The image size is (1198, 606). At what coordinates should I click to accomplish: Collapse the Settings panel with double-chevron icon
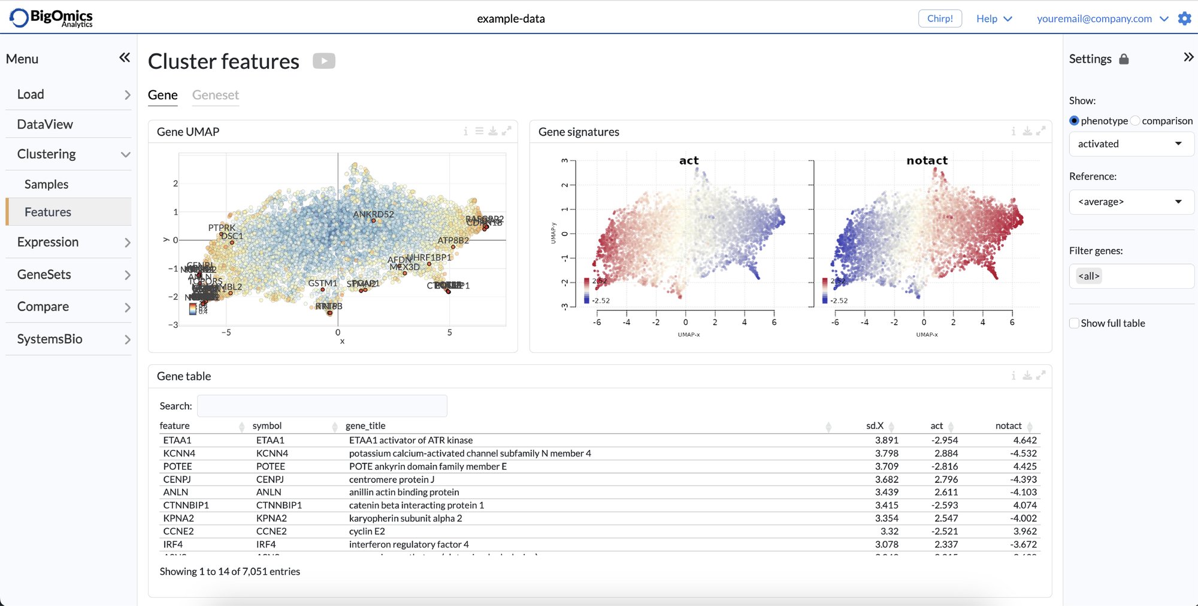point(1188,57)
